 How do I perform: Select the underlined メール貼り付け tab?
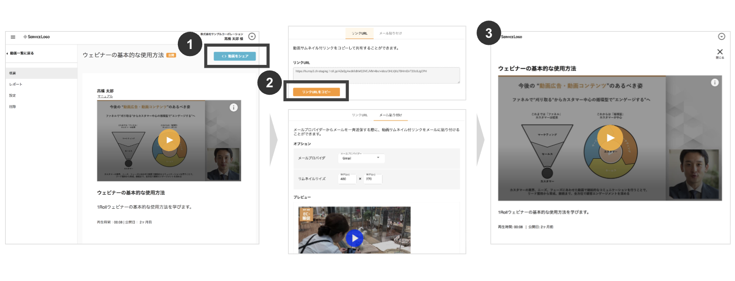pos(390,115)
